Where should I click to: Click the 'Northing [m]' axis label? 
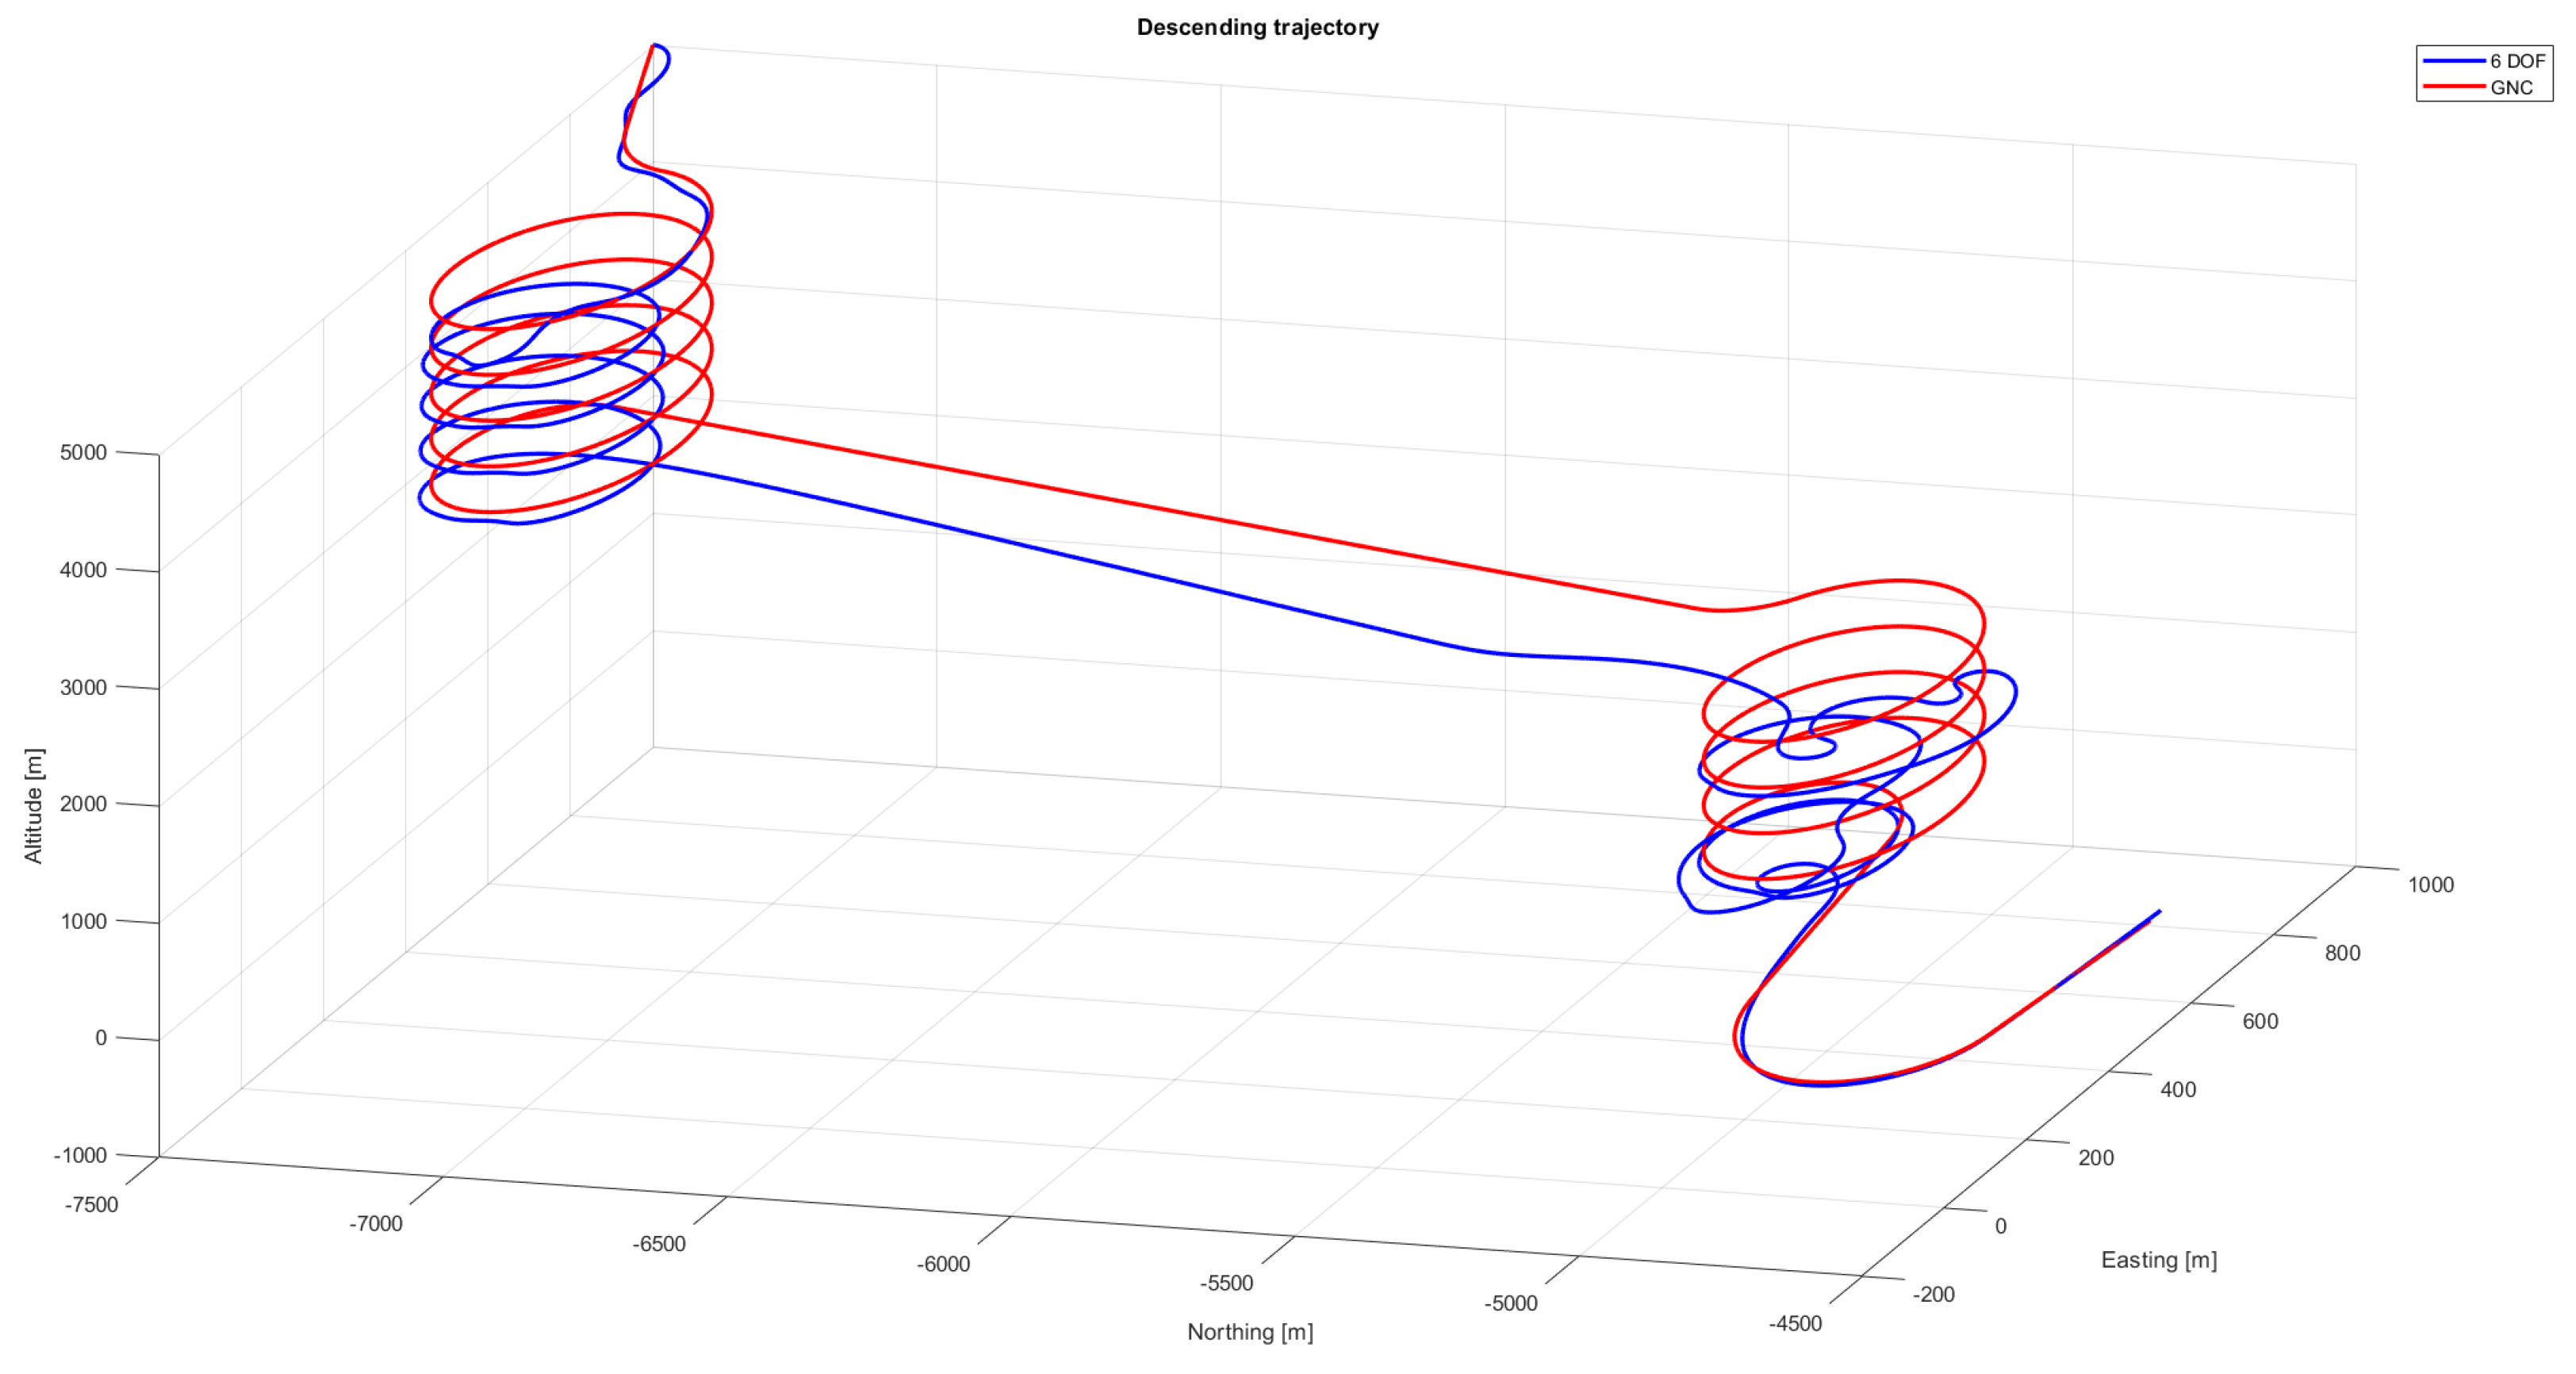click(x=1249, y=1332)
